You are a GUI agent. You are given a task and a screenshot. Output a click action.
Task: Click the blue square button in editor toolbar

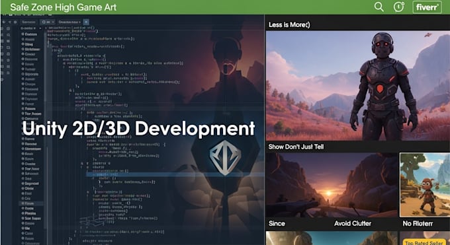click(x=86, y=22)
